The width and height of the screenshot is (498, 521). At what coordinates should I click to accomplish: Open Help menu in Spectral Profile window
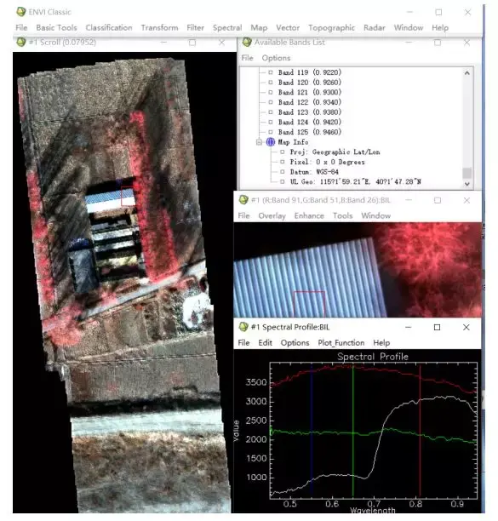point(381,342)
